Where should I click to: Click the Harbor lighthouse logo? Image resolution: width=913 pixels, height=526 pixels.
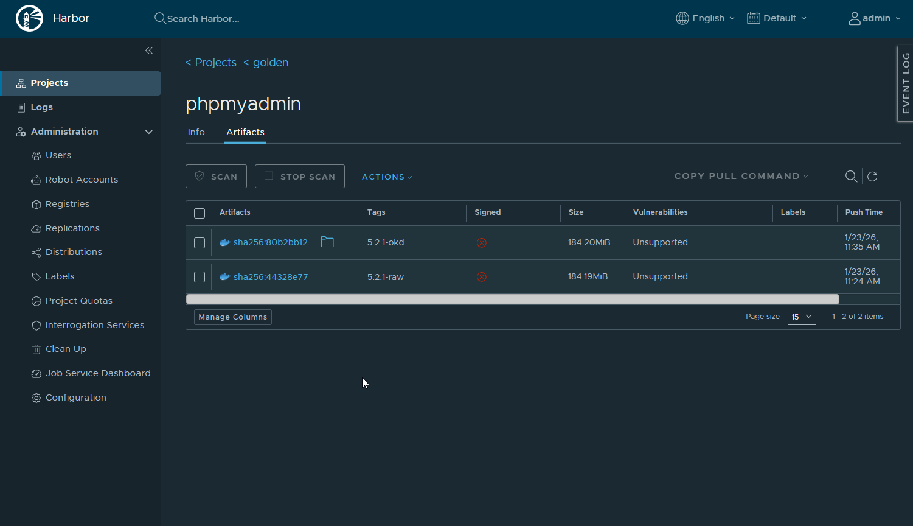29,18
